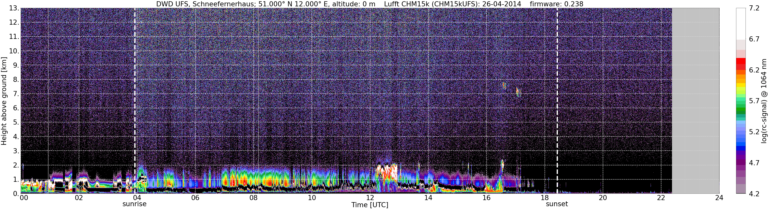Click the '14' time tick label
Image resolution: width=769 pixels, height=210 pixels.
point(428,198)
